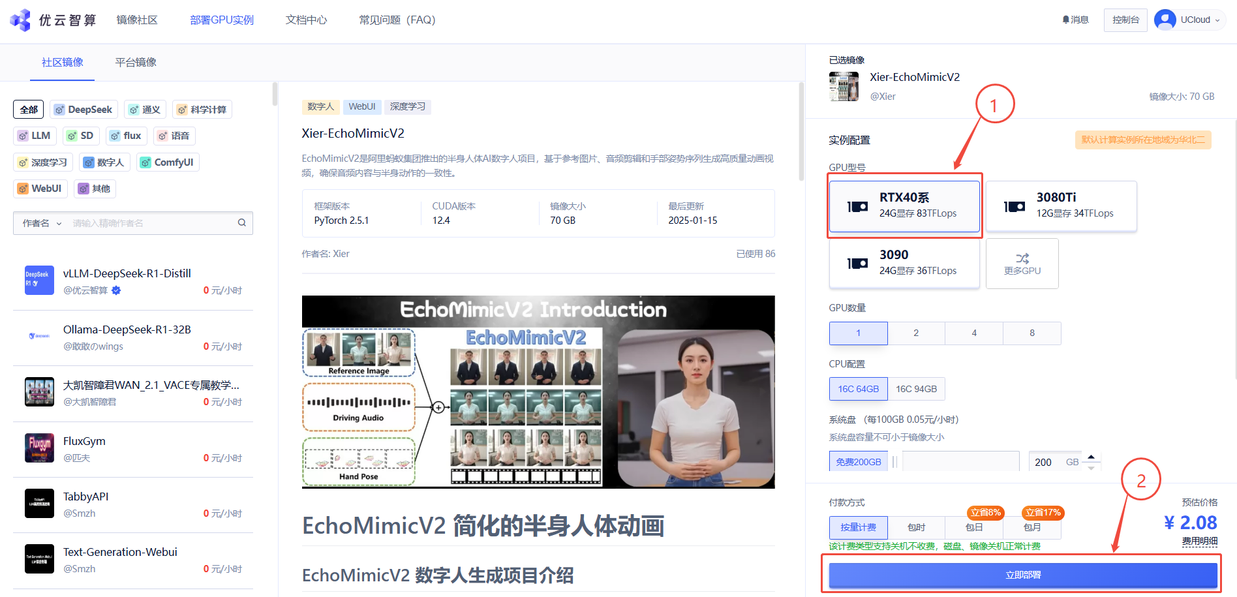Viewport: 1237px width, 597px height.
Task: Open 大凯智障君WAN_2.1_VACE image entry
Action: 133,393
